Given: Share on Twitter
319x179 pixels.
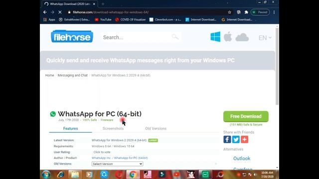Looking at the screenshot, I should click(x=236, y=139).
